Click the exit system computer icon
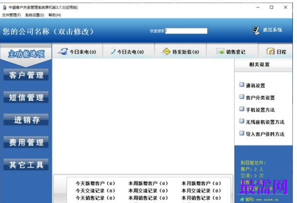The image size is (297, 203). pyautogui.click(x=256, y=30)
